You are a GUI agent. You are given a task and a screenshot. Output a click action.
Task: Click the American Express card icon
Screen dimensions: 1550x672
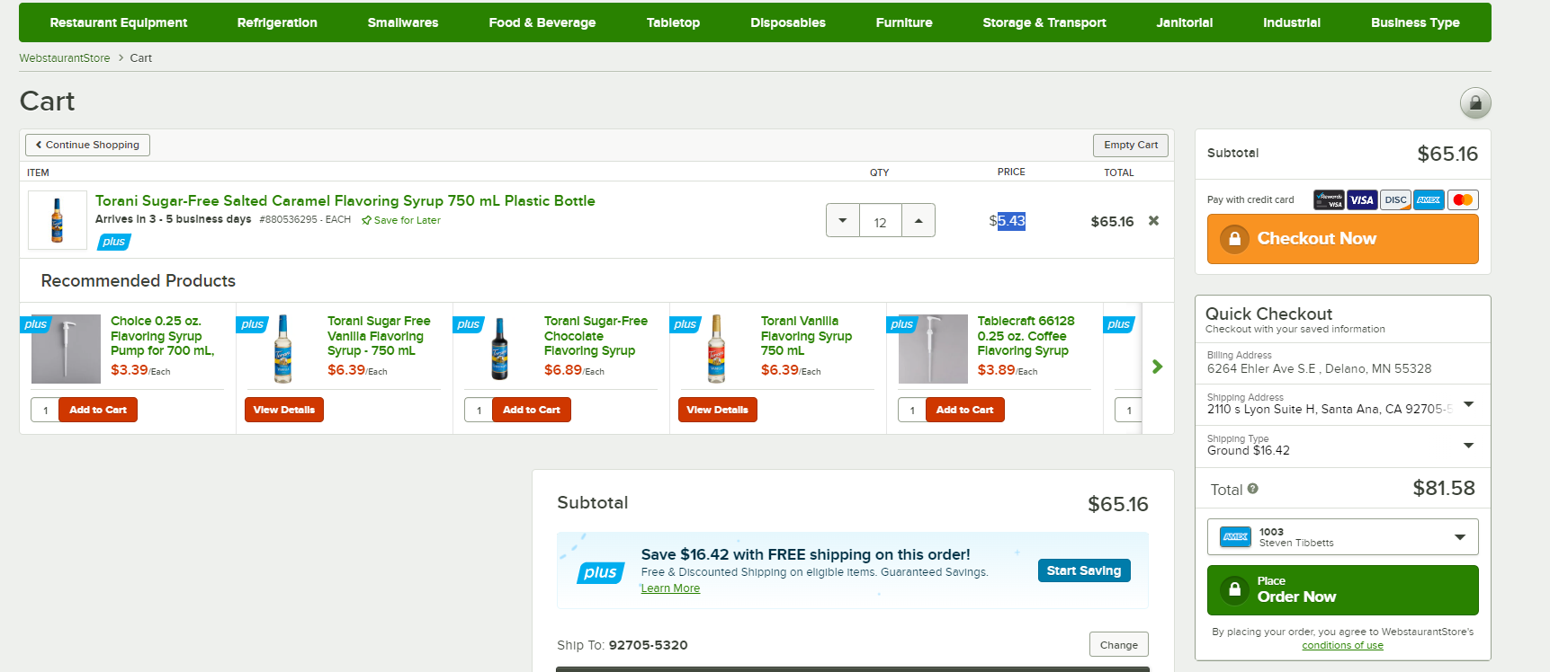tap(1429, 200)
